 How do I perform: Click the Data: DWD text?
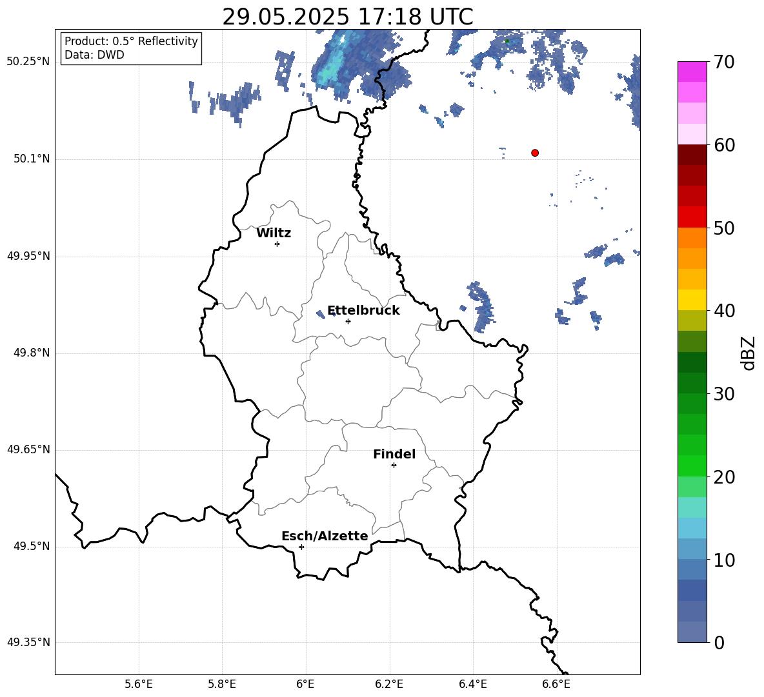pos(94,55)
